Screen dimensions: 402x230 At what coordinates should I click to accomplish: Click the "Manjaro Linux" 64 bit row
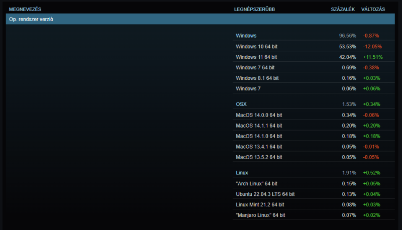click(x=314, y=215)
